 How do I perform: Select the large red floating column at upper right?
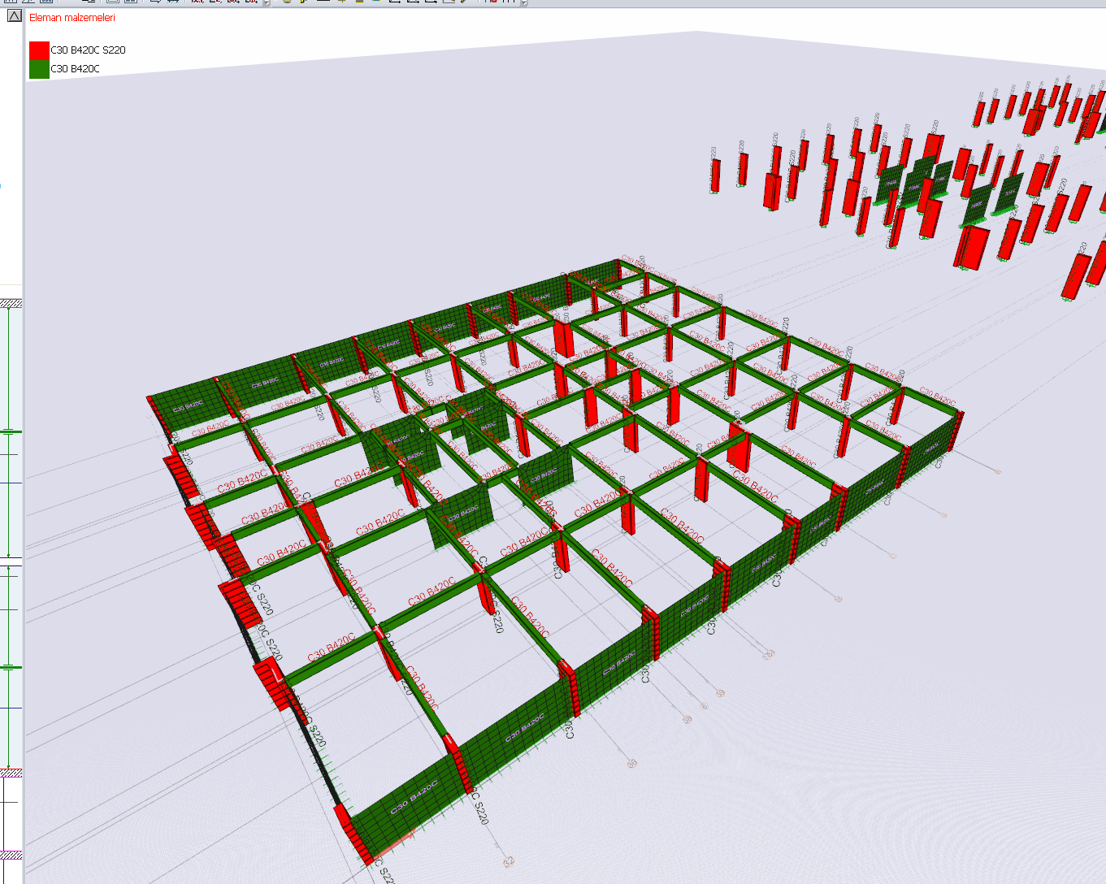(x=972, y=248)
